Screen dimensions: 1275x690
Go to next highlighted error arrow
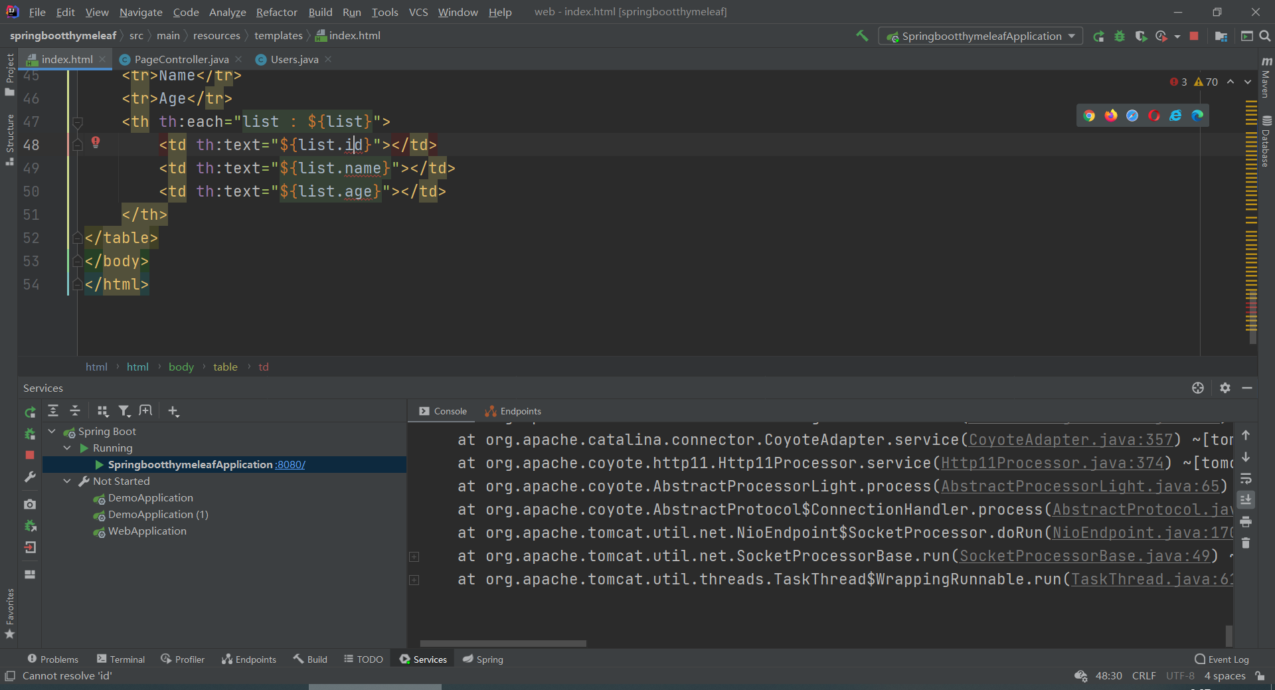click(x=1248, y=82)
